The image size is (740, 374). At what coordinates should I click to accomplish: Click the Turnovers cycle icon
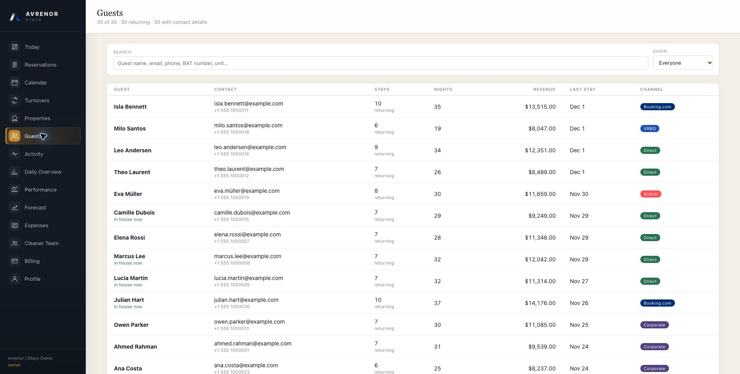[x=15, y=100]
